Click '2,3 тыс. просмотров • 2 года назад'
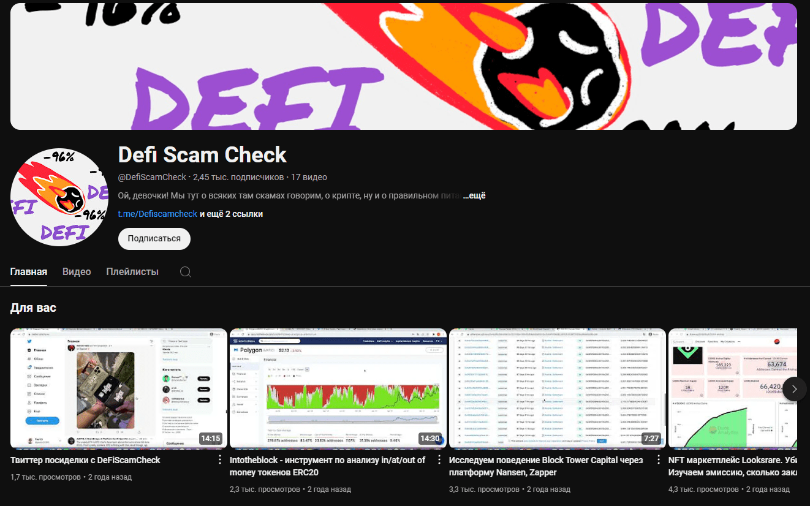This screenshot has height=506, width=810. [290, 489]
